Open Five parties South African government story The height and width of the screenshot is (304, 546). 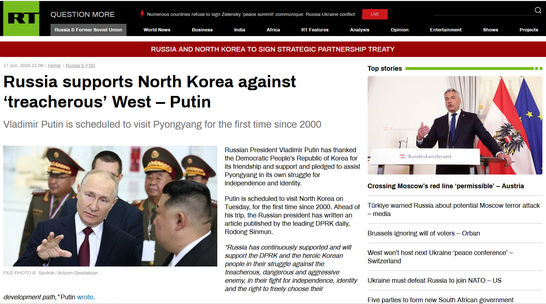[x=440, y=300]
